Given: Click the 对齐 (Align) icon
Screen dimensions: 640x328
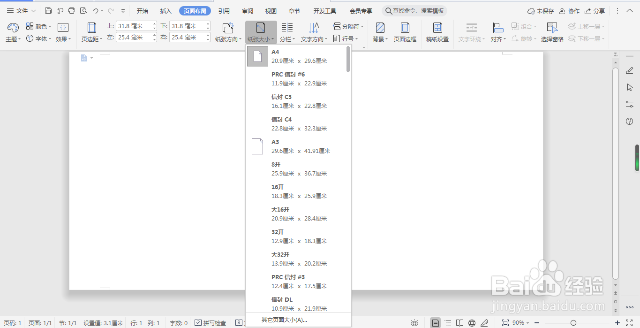Looking at the screenshot, I should pos(498,31).
